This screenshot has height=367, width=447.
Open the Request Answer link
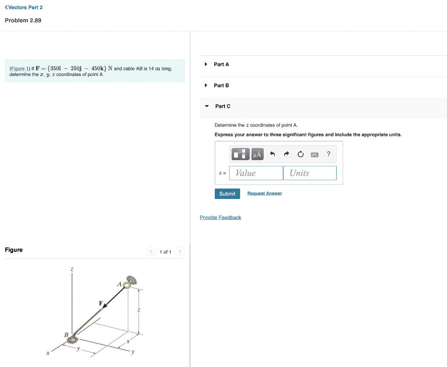[x=264, y=193]
